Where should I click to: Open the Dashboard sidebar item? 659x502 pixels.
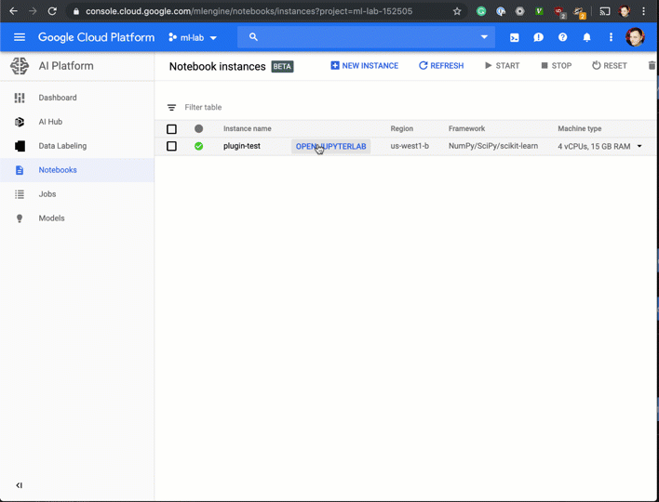[77, 98]
